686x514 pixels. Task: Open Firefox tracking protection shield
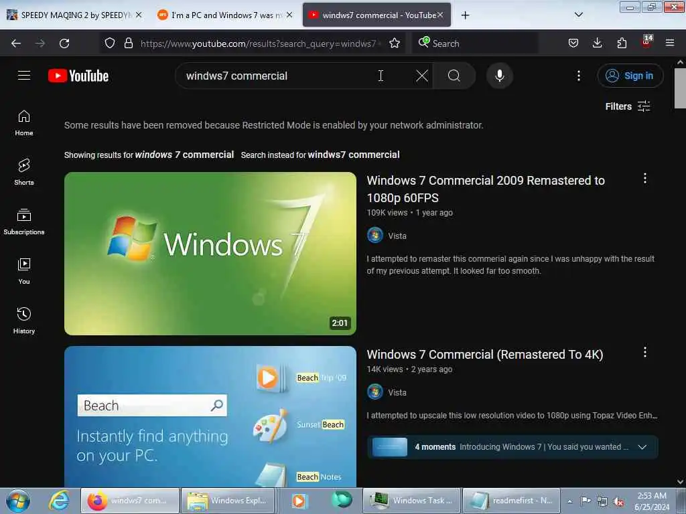coord(110,43)
